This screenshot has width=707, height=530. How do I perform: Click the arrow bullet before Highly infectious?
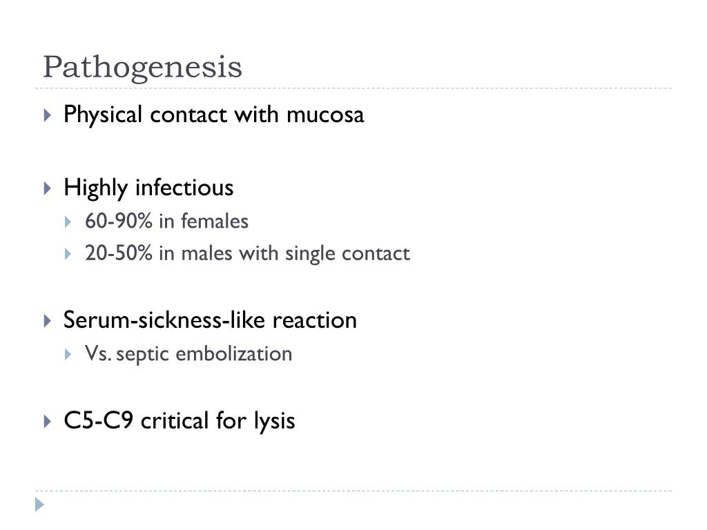(x=48, y=188)
